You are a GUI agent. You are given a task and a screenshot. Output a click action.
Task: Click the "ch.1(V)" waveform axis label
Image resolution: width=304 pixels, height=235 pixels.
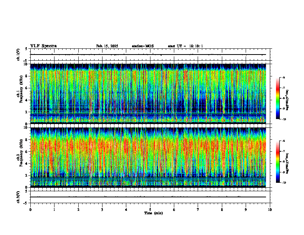tap(18, 55)
